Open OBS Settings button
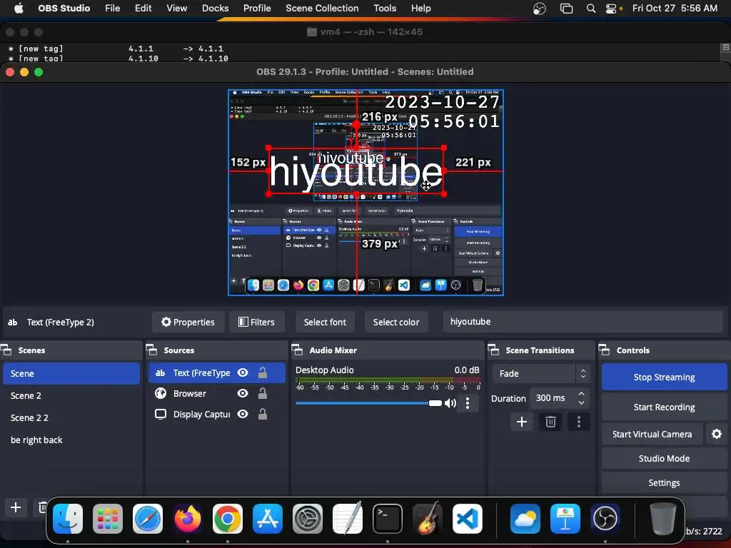731x548 pixels. point(665,483)
